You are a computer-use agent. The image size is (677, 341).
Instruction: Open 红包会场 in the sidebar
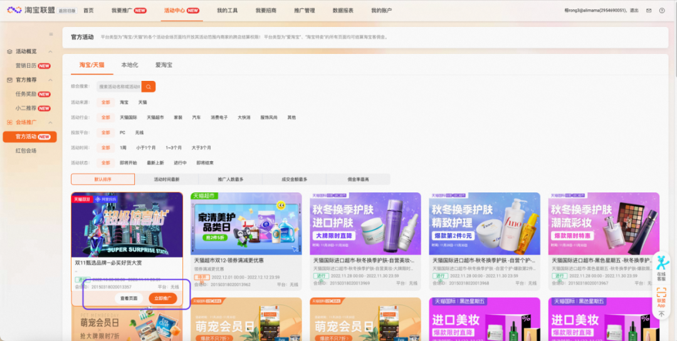(x=26, y=150)
